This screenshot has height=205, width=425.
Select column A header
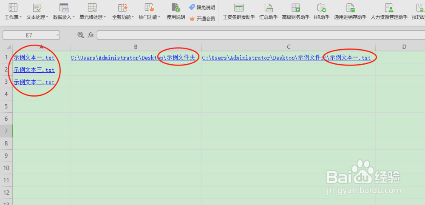(x=41, y=47)
